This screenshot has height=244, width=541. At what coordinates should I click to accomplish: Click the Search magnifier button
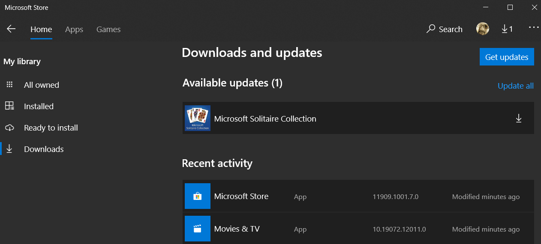[x=445, y=29]
